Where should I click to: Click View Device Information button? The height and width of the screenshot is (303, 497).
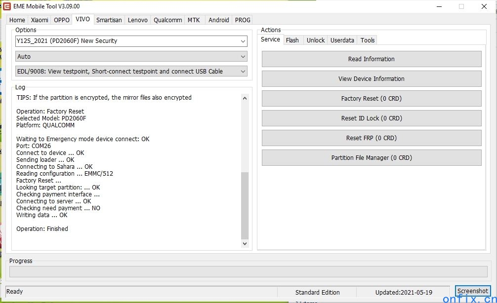(x=371, y=79)
